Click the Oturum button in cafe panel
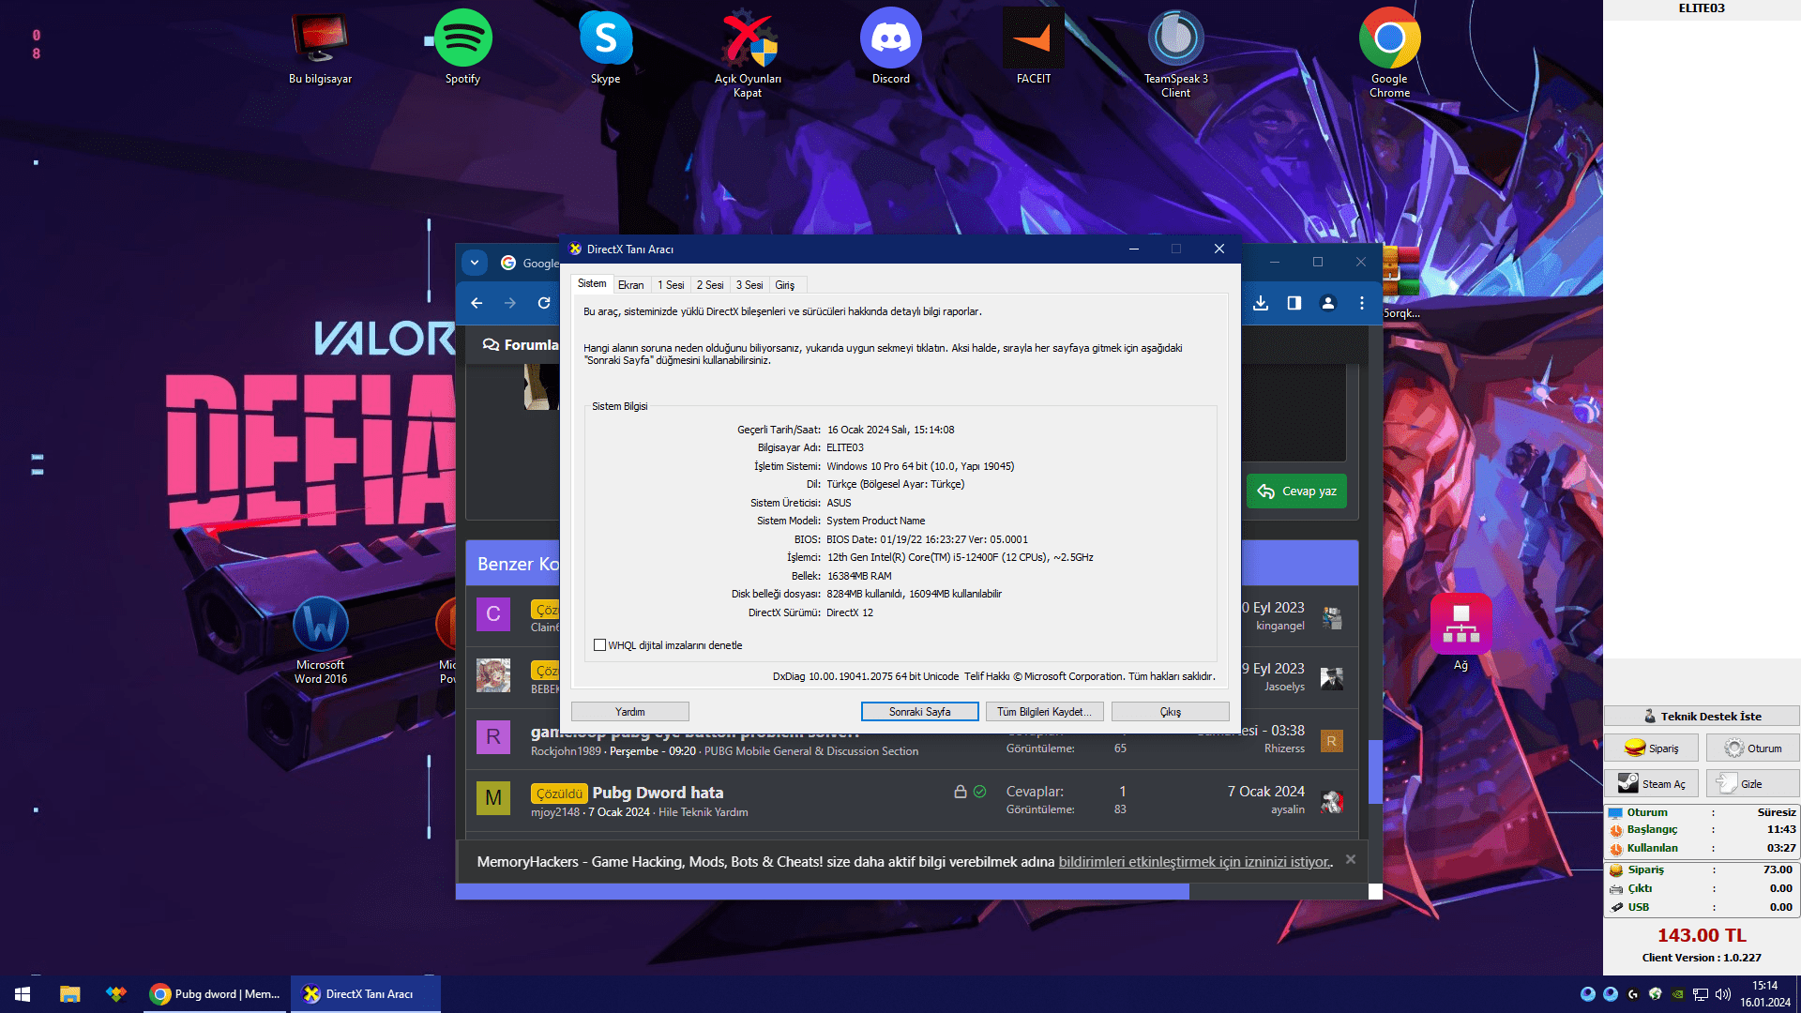1801x1013 pixels. point(1752,748)
